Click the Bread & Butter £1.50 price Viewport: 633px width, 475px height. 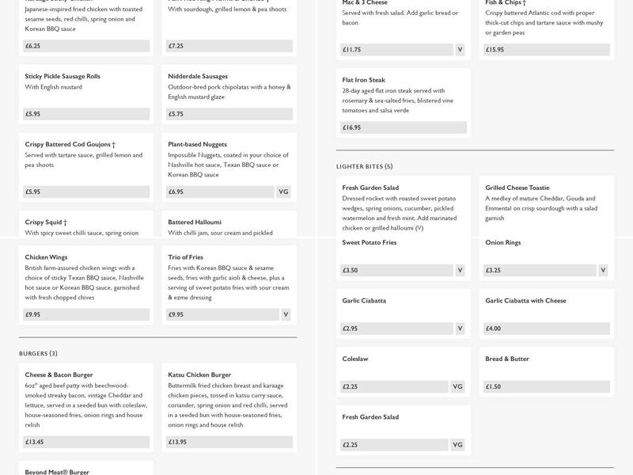point(546,387)
